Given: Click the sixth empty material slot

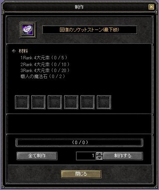Looking at the screenshot, I should [x=104, y=102].
